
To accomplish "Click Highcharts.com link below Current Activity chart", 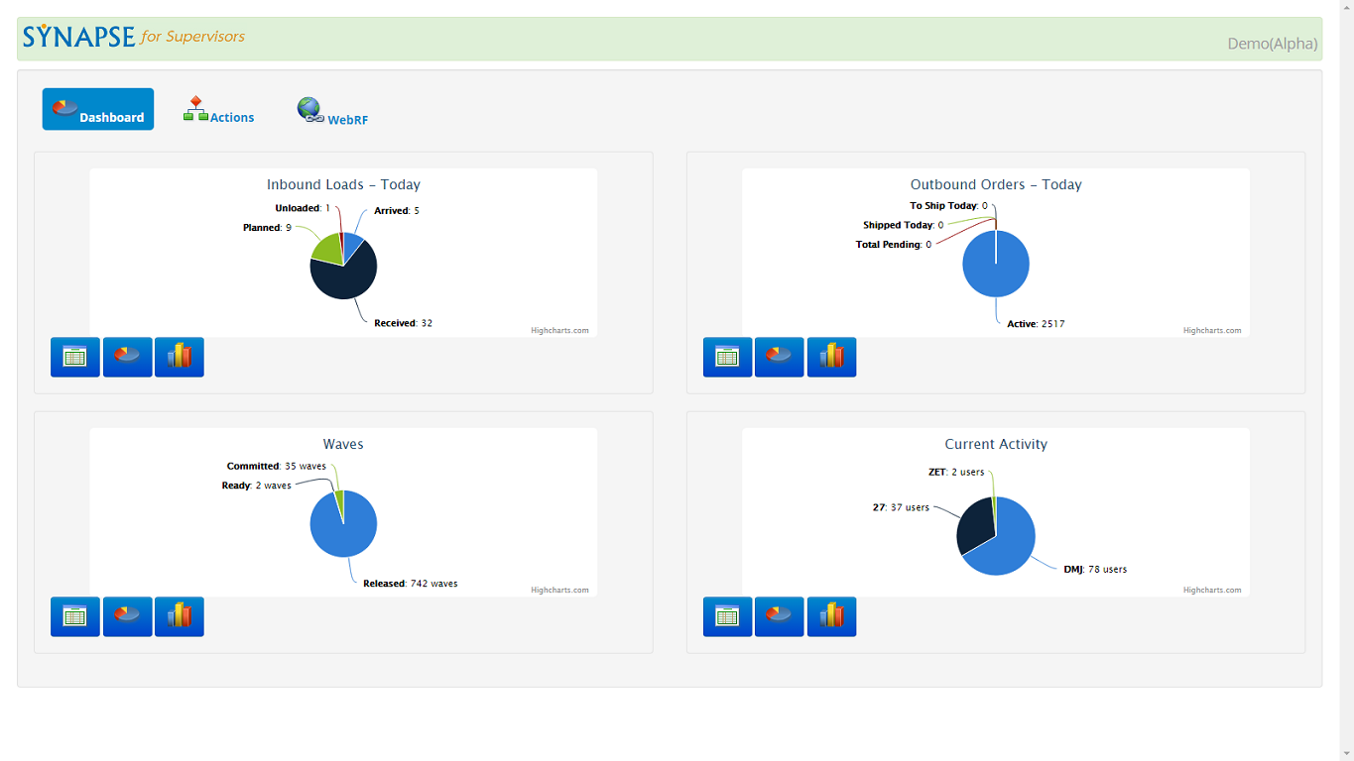I will (1210, 589).
